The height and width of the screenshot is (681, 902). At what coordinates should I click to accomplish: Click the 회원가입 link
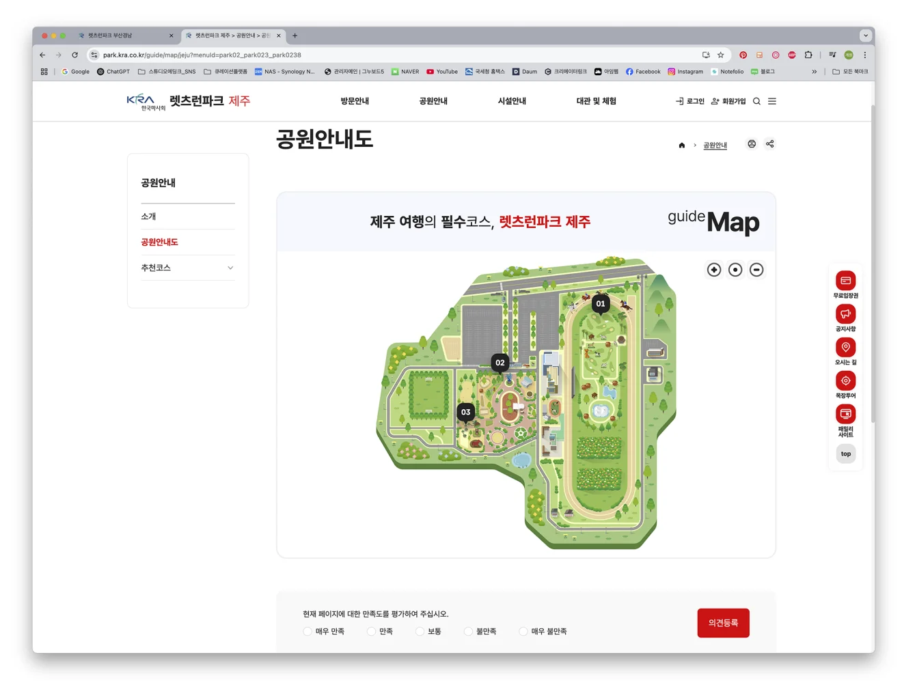click(x=728, y=101)
